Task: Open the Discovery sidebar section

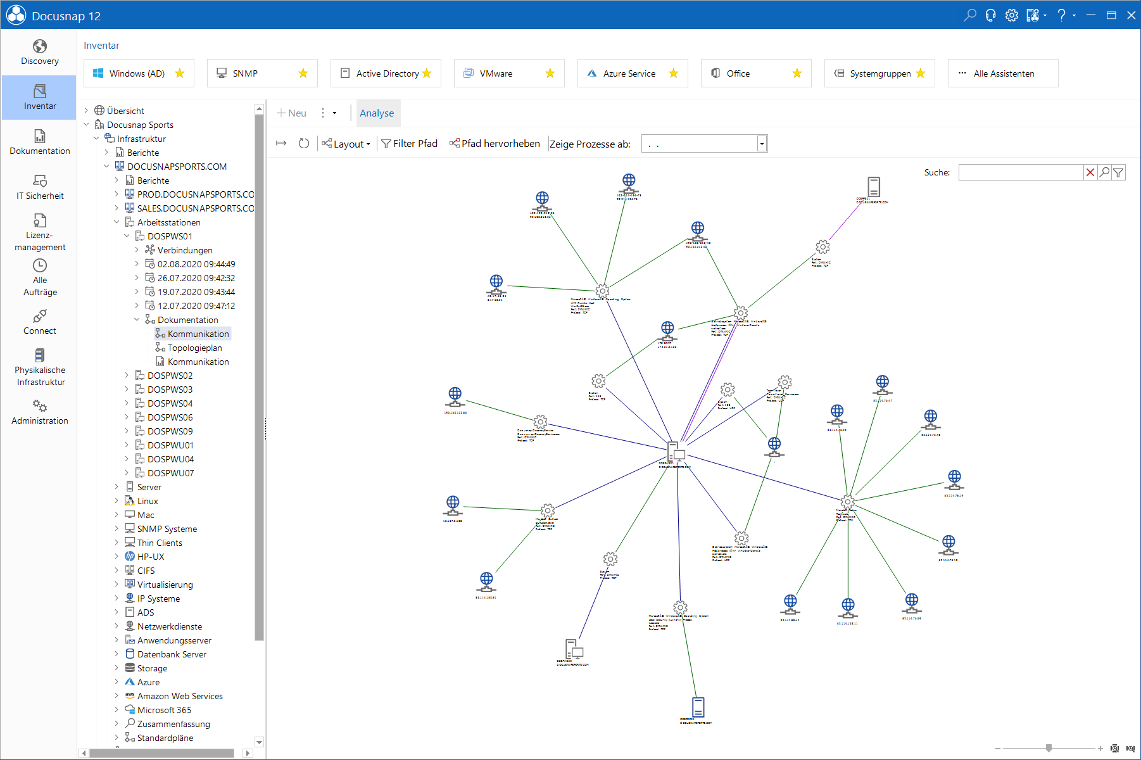Action: (x=39, y=53)
